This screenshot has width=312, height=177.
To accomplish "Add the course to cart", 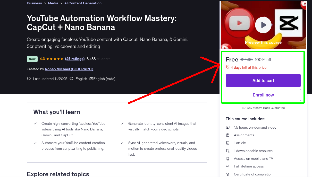I will [263, 81].
